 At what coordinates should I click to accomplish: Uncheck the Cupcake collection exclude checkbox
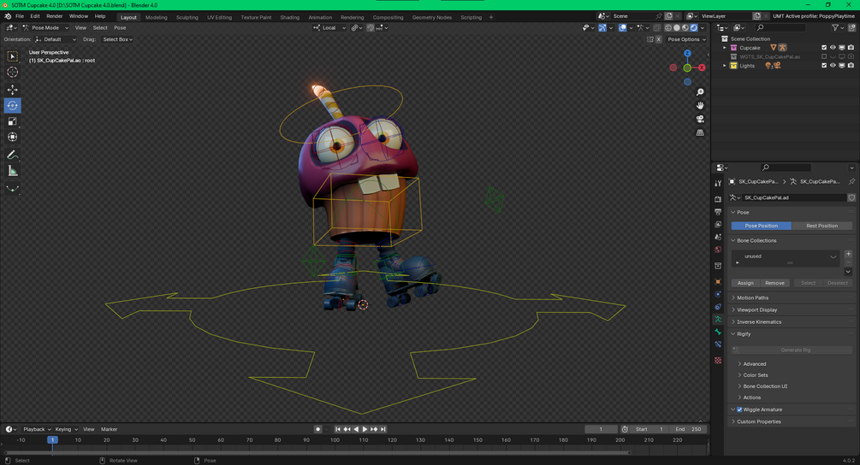824,48
